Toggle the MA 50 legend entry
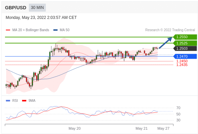The width and height of the screenshot is (198, 134). [61, 30]
